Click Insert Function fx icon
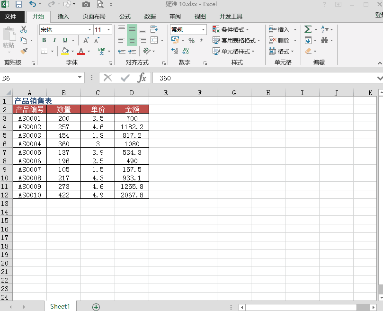The image size is (383, 311). pyautogui.click(x=142, y=78)
